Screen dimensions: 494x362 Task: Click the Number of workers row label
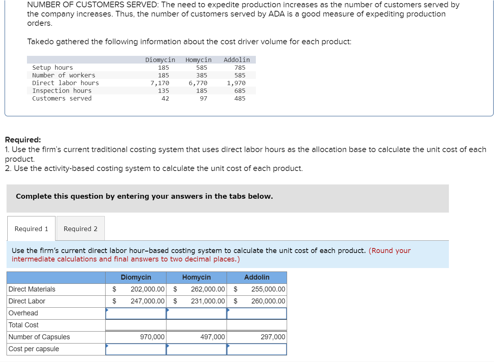click(64, 75)
